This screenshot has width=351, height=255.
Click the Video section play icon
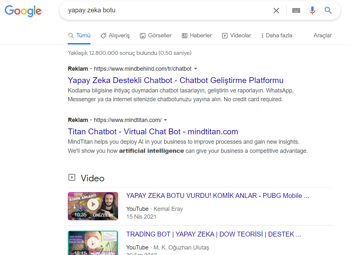coord(72,177)
